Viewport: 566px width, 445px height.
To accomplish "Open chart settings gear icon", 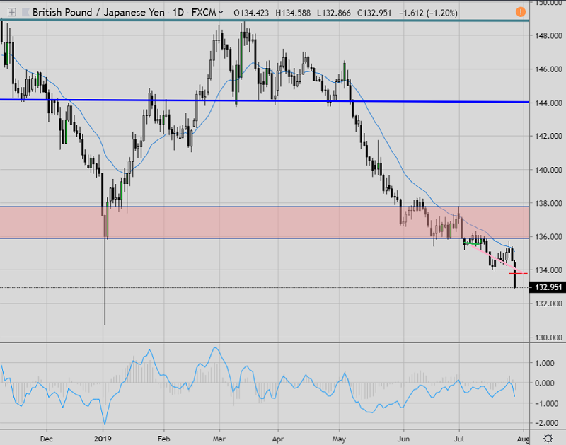I will [x=548, y=439].
